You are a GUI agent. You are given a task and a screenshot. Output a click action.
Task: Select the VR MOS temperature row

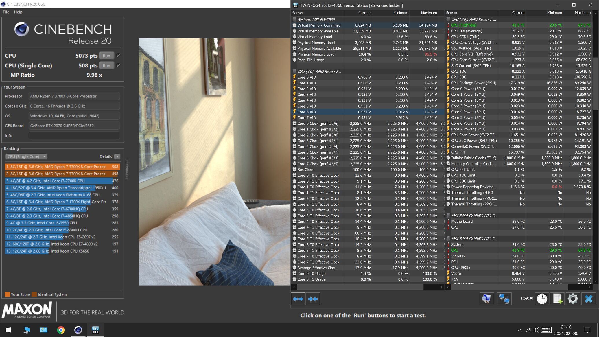click(x=519, y=256)
